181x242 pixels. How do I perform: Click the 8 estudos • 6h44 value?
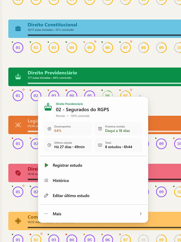(118, 147)
